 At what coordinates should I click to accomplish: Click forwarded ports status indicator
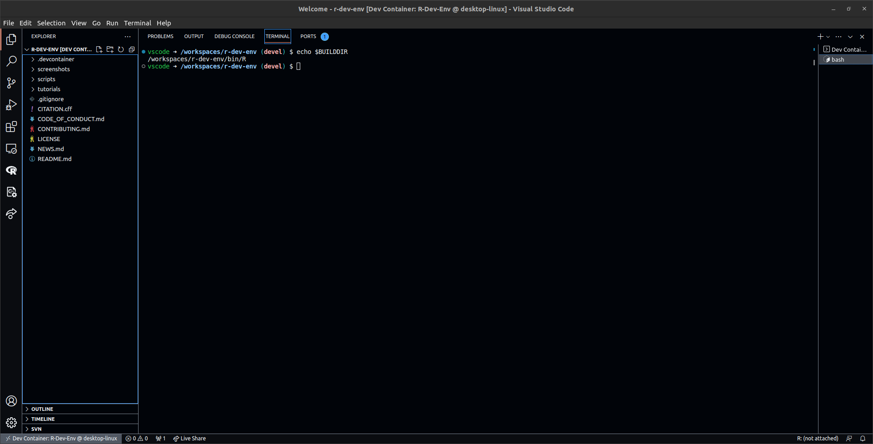click(x=161, y=439)
